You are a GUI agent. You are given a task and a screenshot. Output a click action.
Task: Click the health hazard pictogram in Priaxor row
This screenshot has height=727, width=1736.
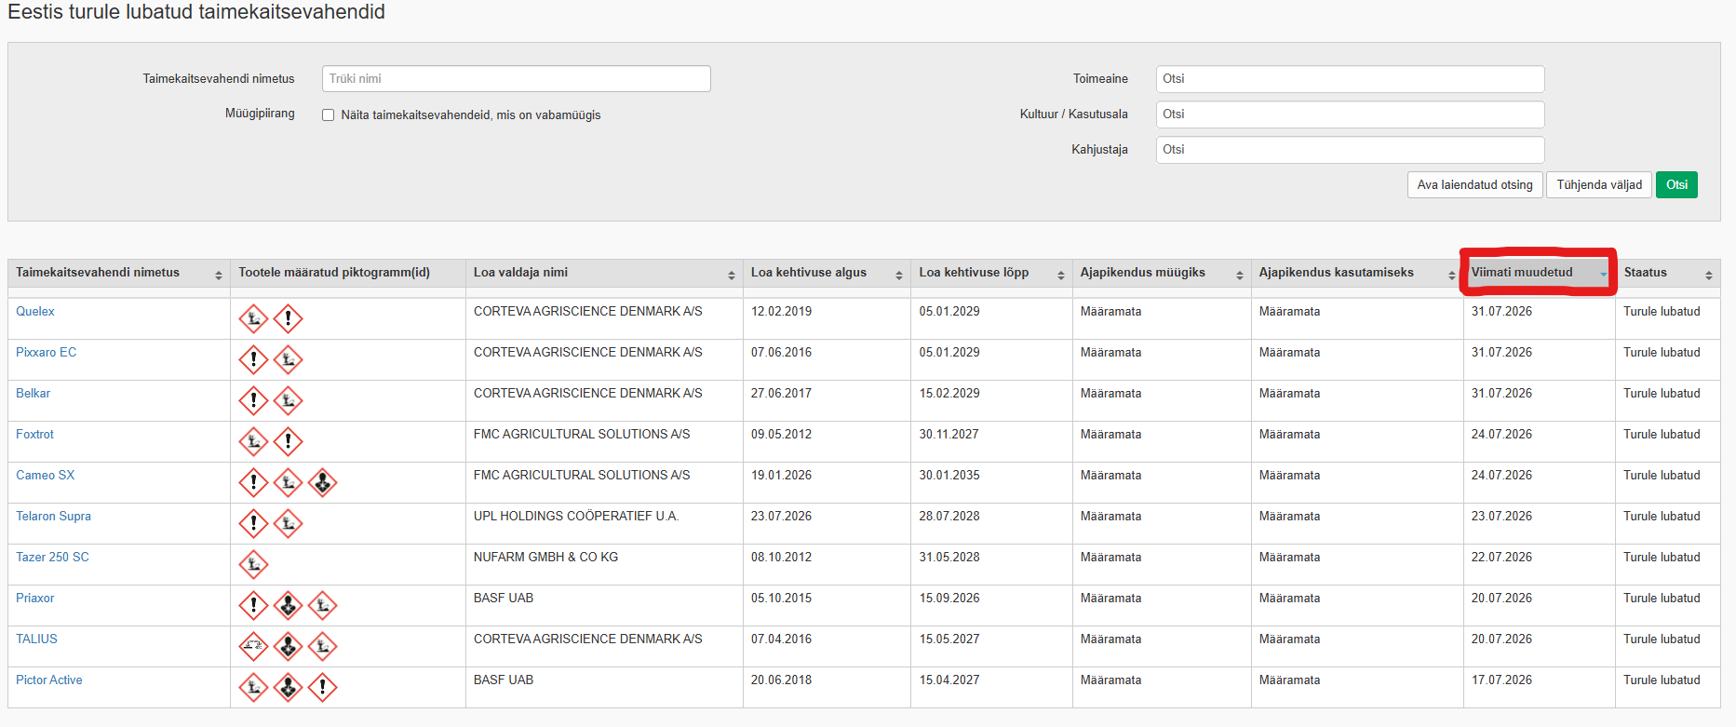(x=288, y=605)
